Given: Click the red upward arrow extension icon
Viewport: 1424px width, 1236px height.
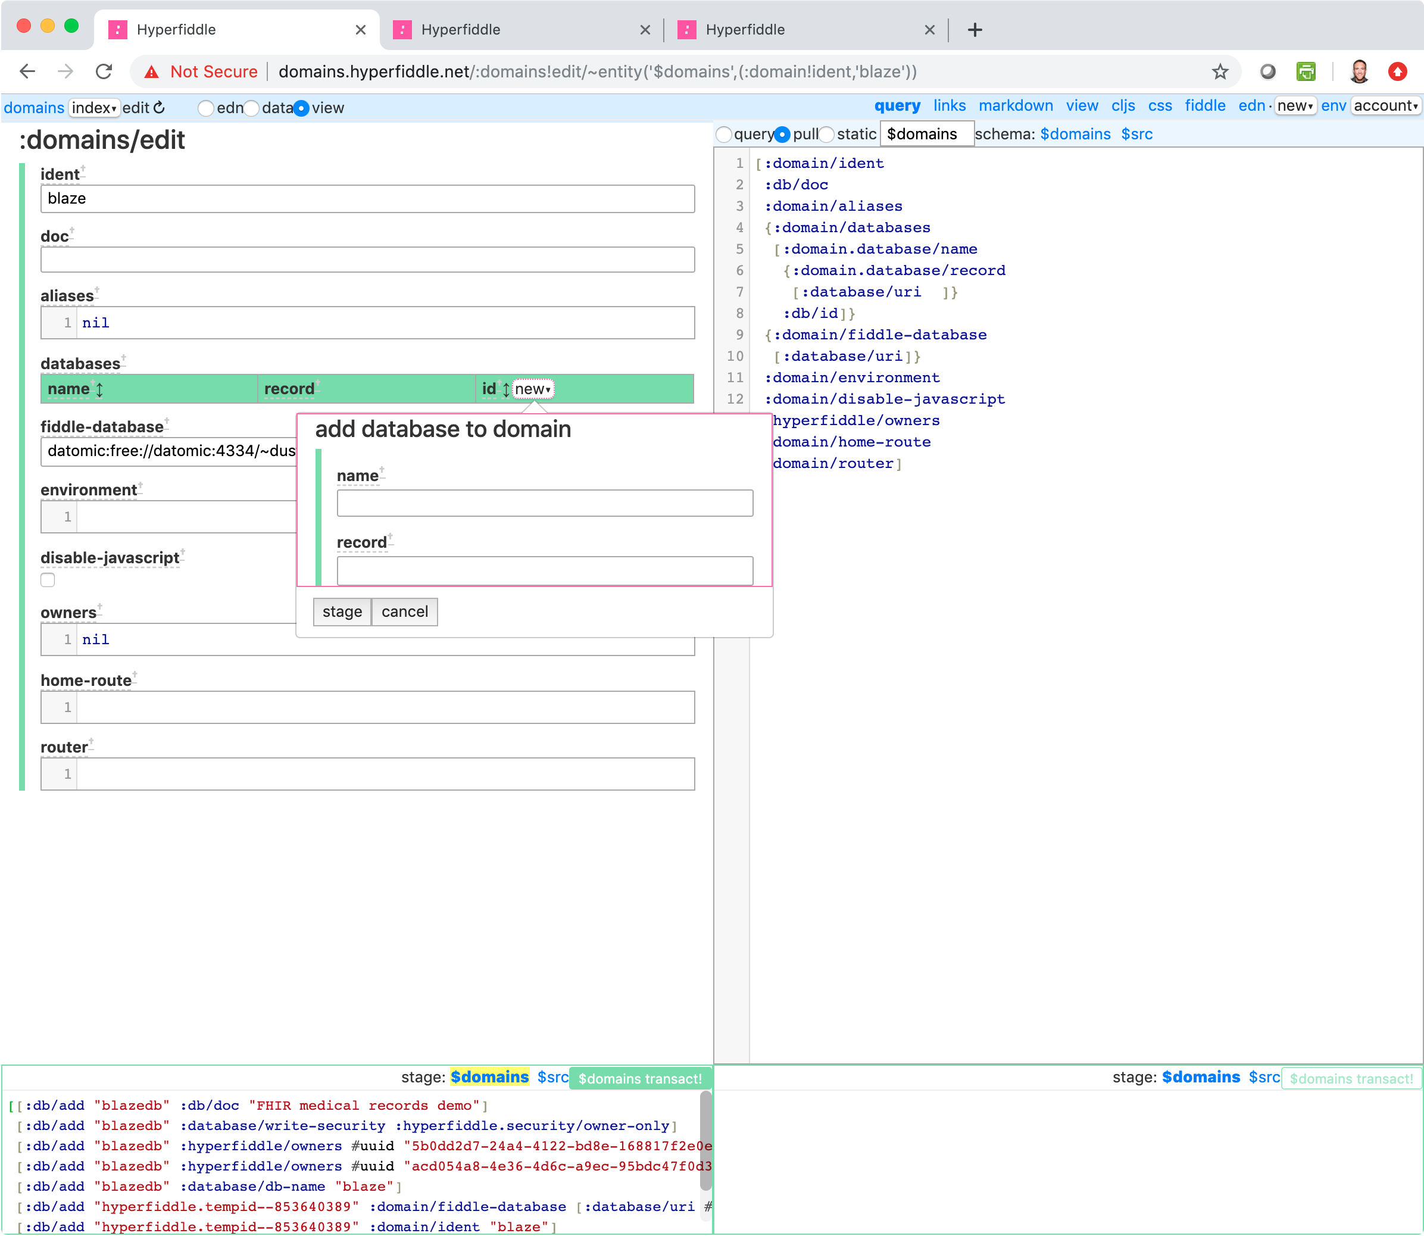Looking at the screenshot, I should point(1397,71).
